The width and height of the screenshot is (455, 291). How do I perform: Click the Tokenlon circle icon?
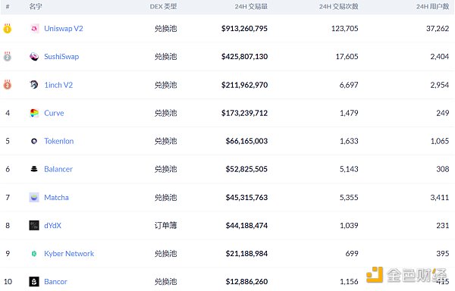pos(34,141)
